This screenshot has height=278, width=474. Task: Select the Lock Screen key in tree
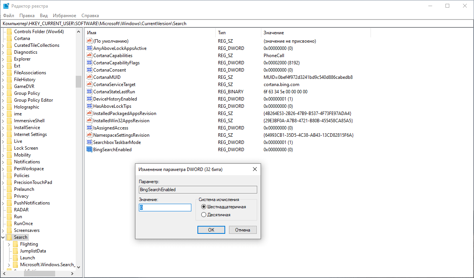[x=26, y=148]
